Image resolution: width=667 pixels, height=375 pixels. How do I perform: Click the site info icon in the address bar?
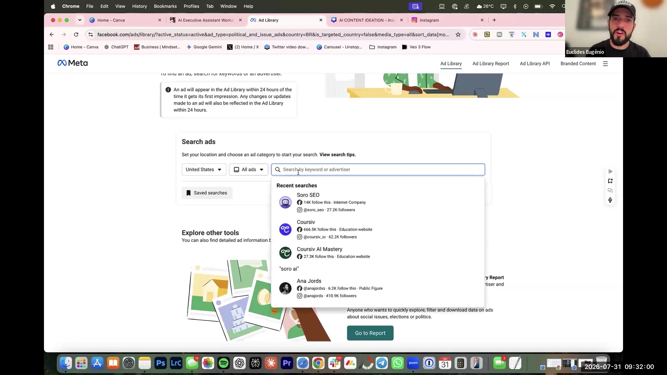[90, 34]
